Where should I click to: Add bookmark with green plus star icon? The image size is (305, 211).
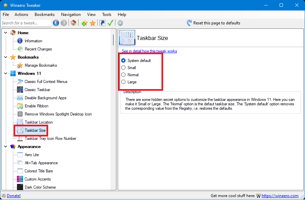[x=84, y=23]
